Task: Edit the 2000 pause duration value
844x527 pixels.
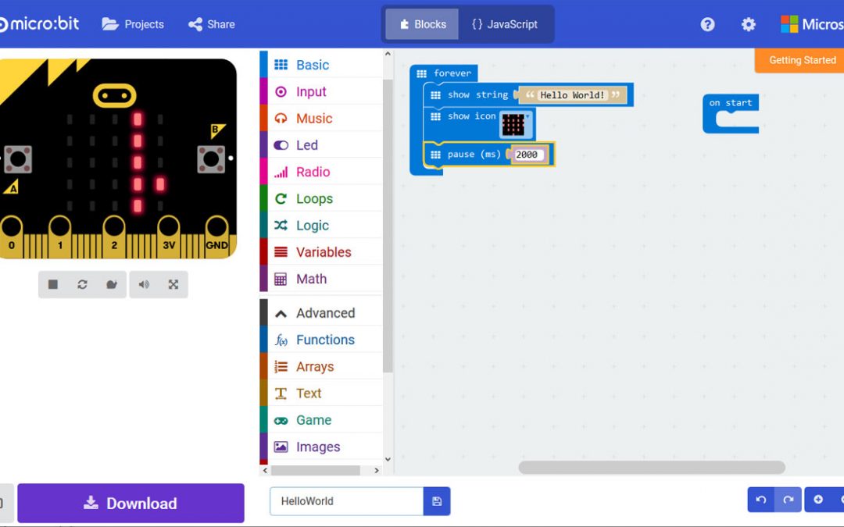Action: tap(527, 155)
